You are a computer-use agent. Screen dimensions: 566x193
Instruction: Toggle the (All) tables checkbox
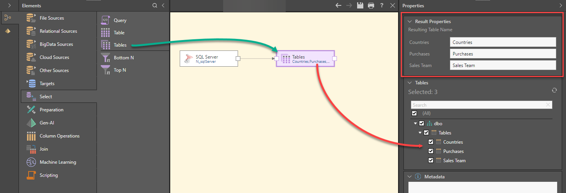tap(414, 113)
